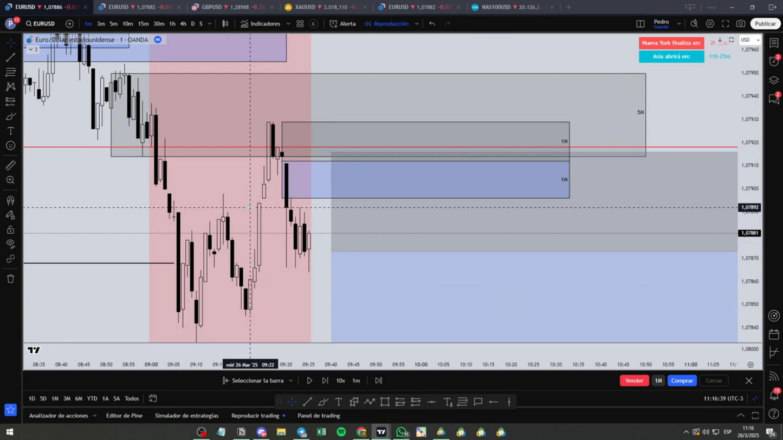783x440 pixels.
Task: Click the blue Comprar button
Action: point(682,380)
